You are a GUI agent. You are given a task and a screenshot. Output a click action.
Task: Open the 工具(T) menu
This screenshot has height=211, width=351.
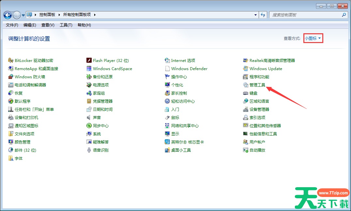[66, 25]
